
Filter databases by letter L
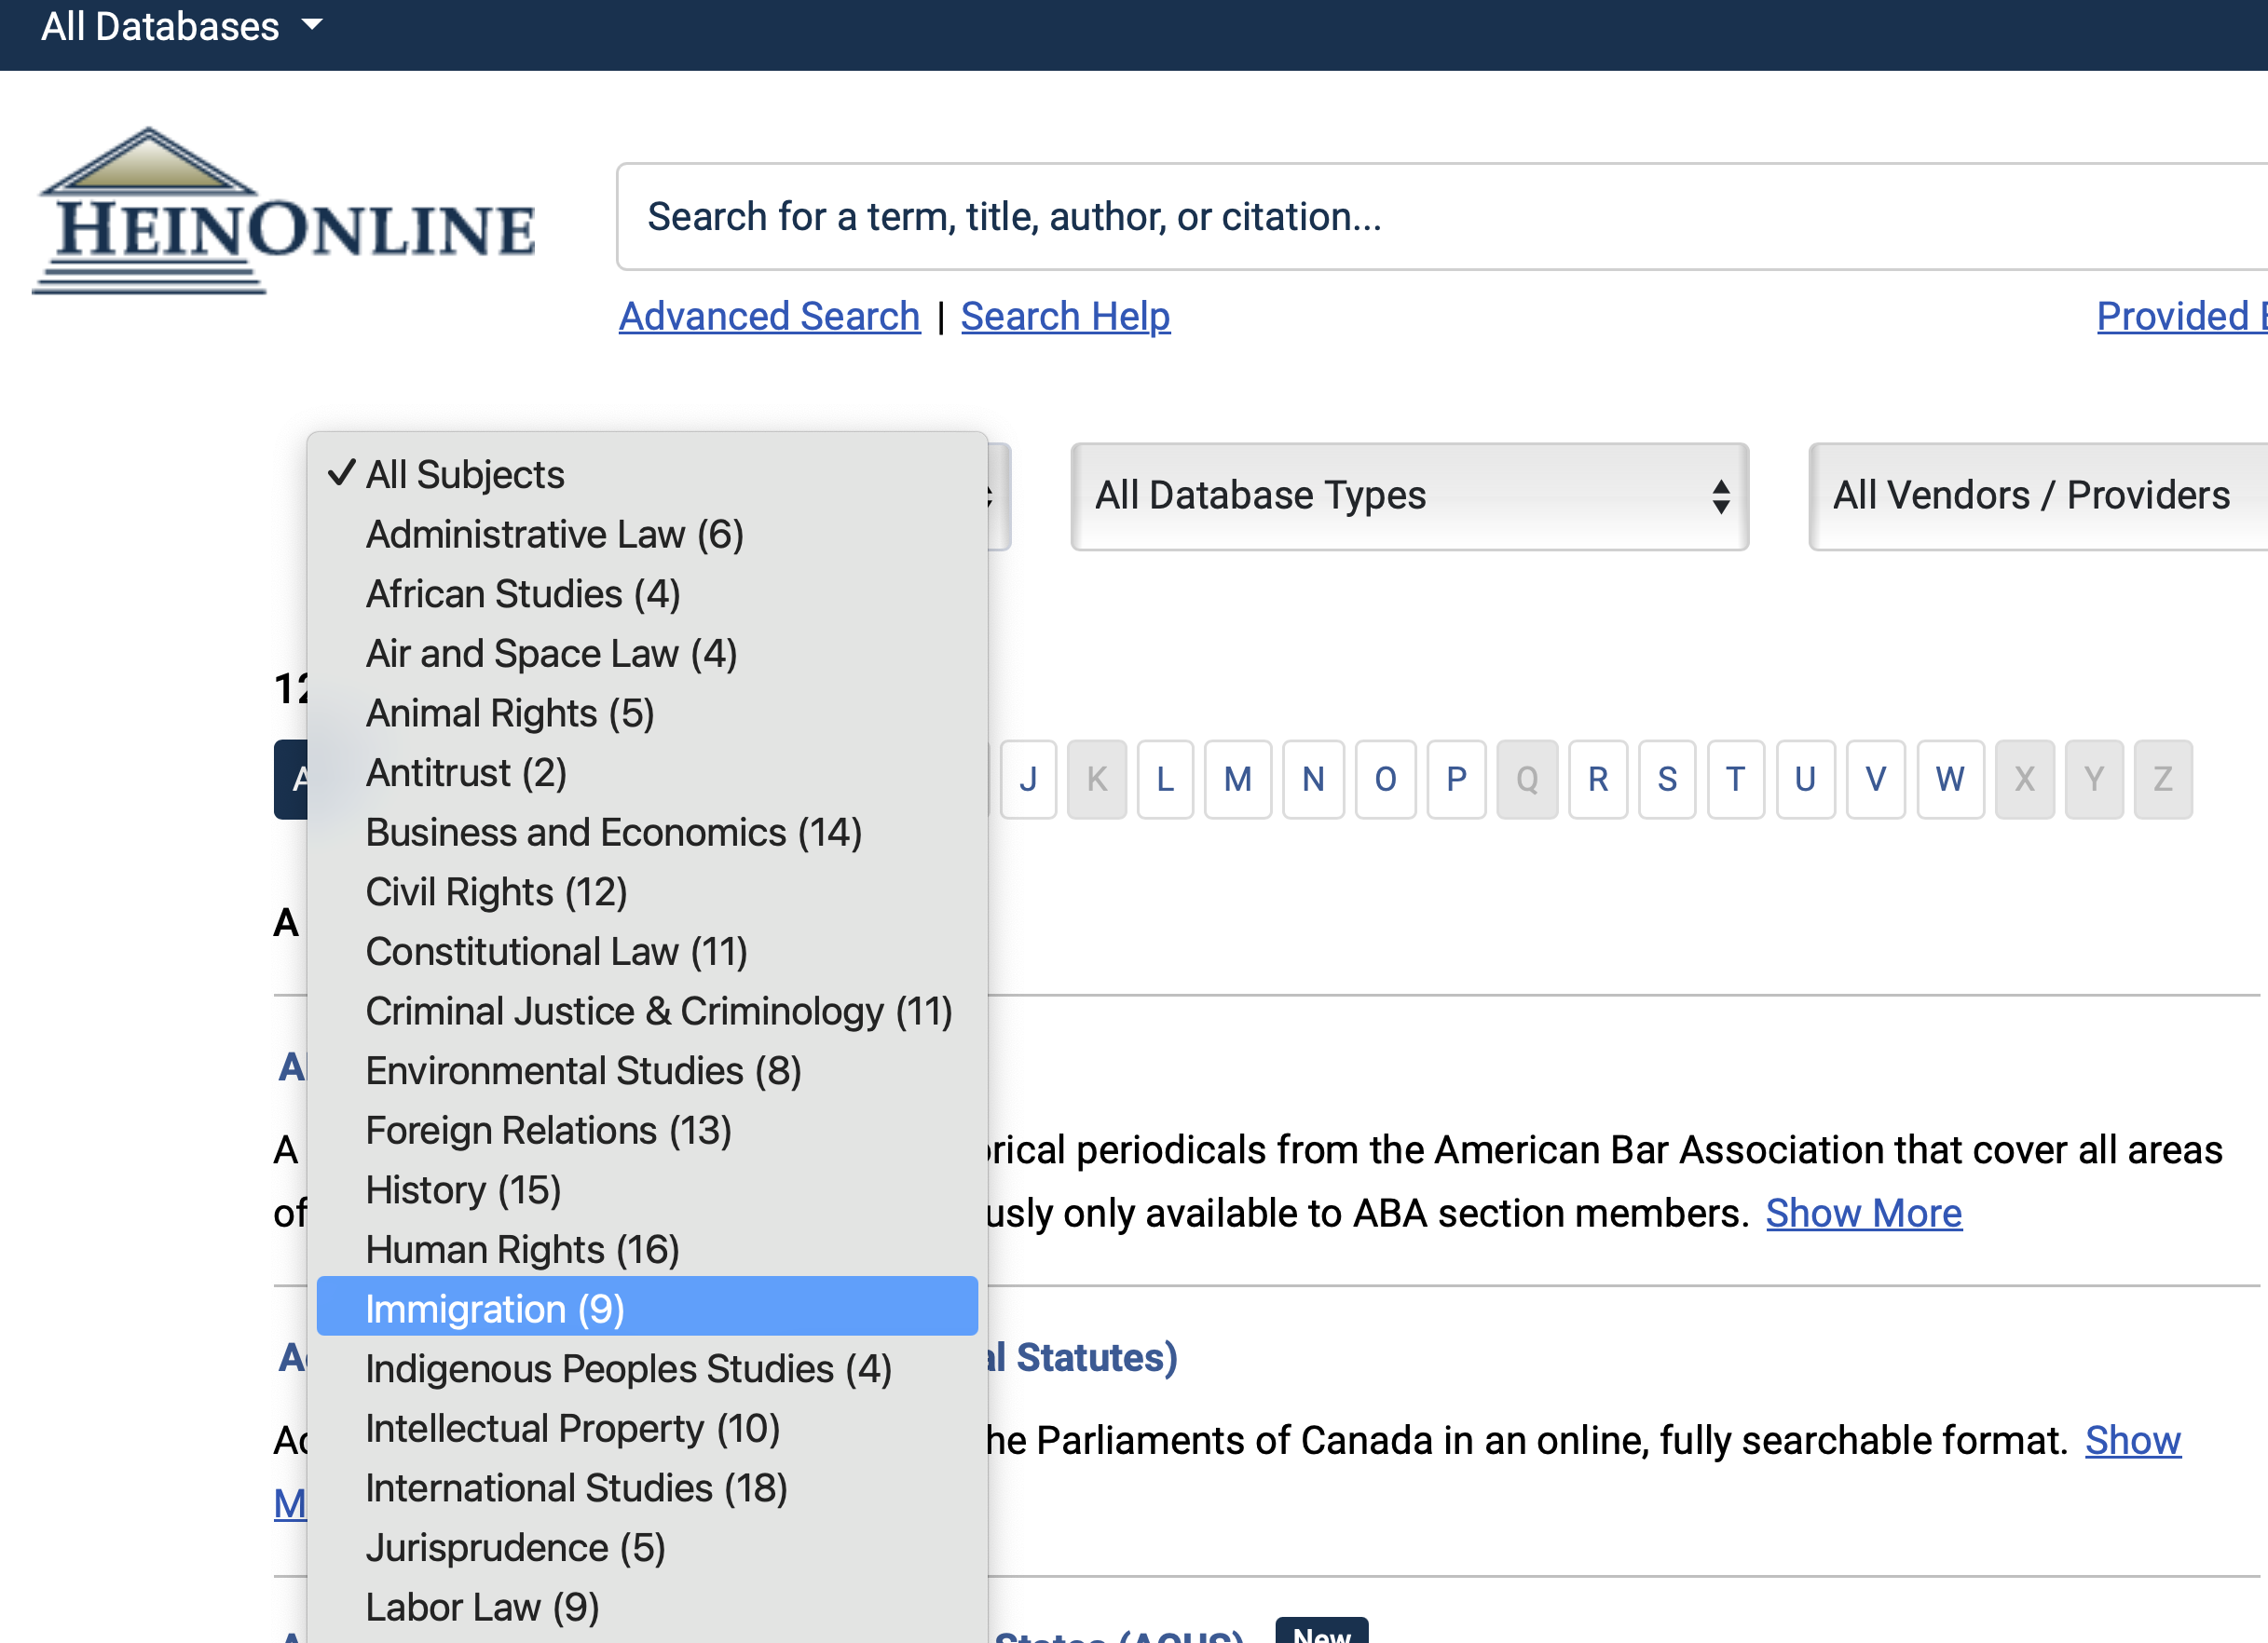(1165, 780)
